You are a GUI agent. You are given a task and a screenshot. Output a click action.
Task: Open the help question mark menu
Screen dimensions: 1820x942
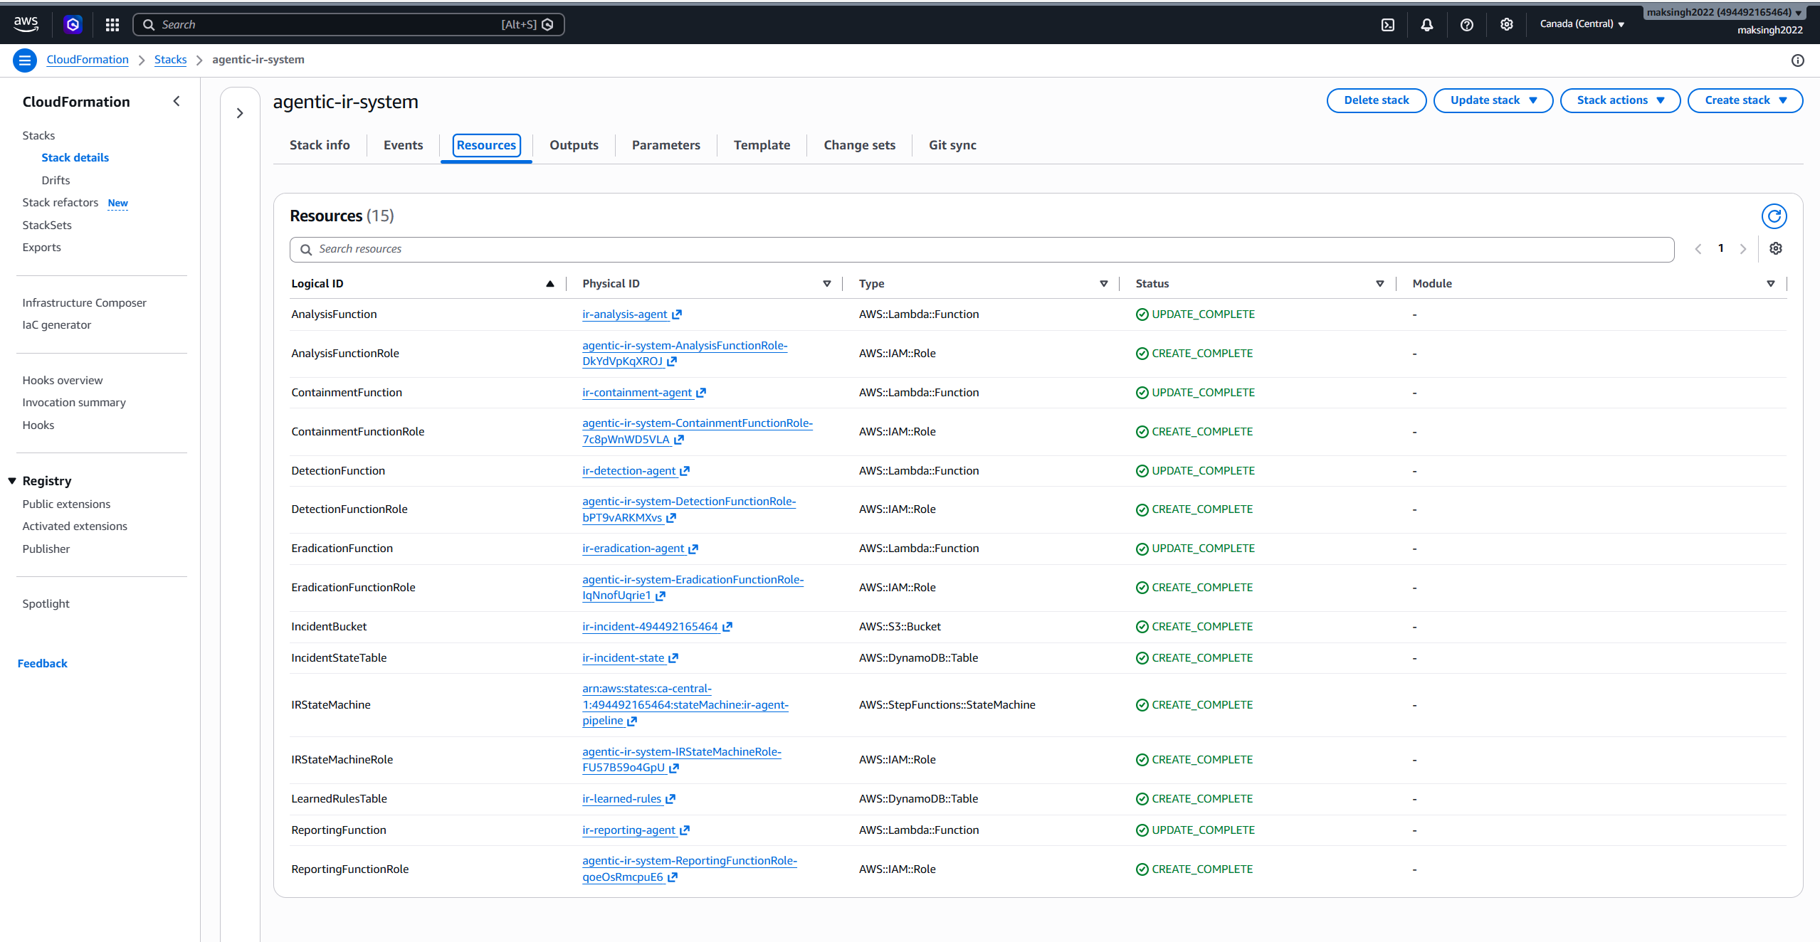[x=1466, y=25]
